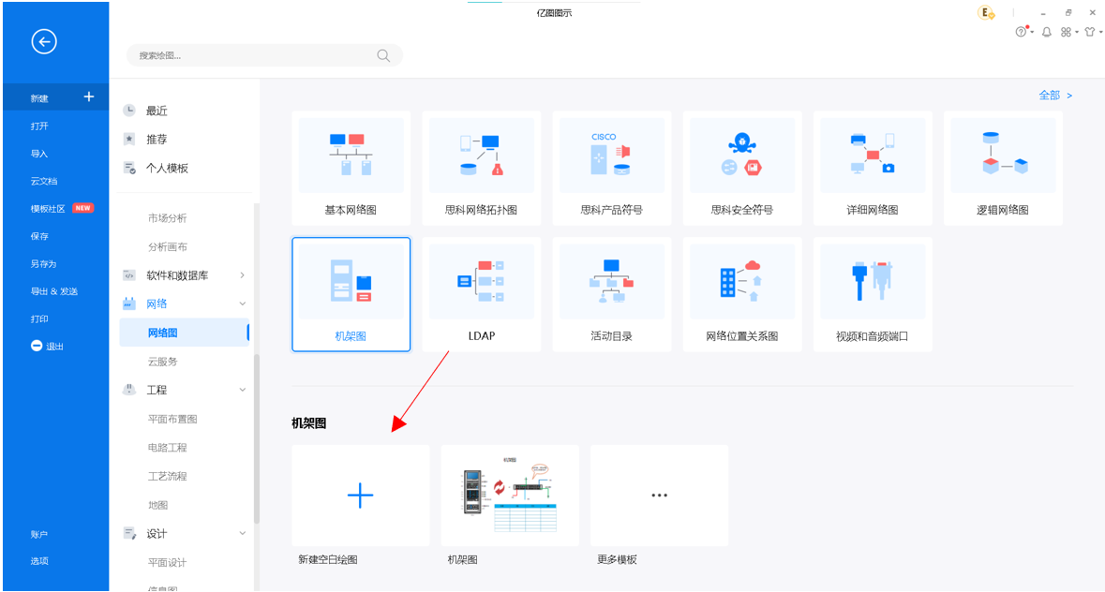Image resolution: width=1105 pixels, height=592 pixels.
Task: Select the 思科网络拓扑图 template thumbnail
Action: 481,155
